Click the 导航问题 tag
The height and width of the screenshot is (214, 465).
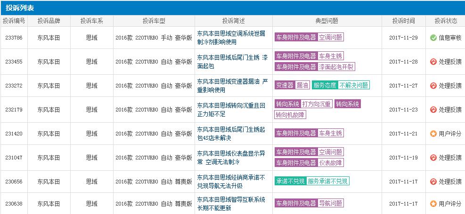tap(331, 203)
